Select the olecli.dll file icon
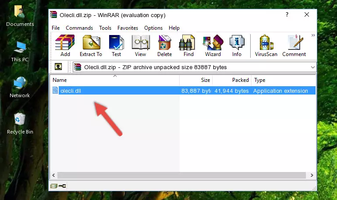The height and width of the screenshot is (200, 337). pyautogui.click(x=55, y=90)
